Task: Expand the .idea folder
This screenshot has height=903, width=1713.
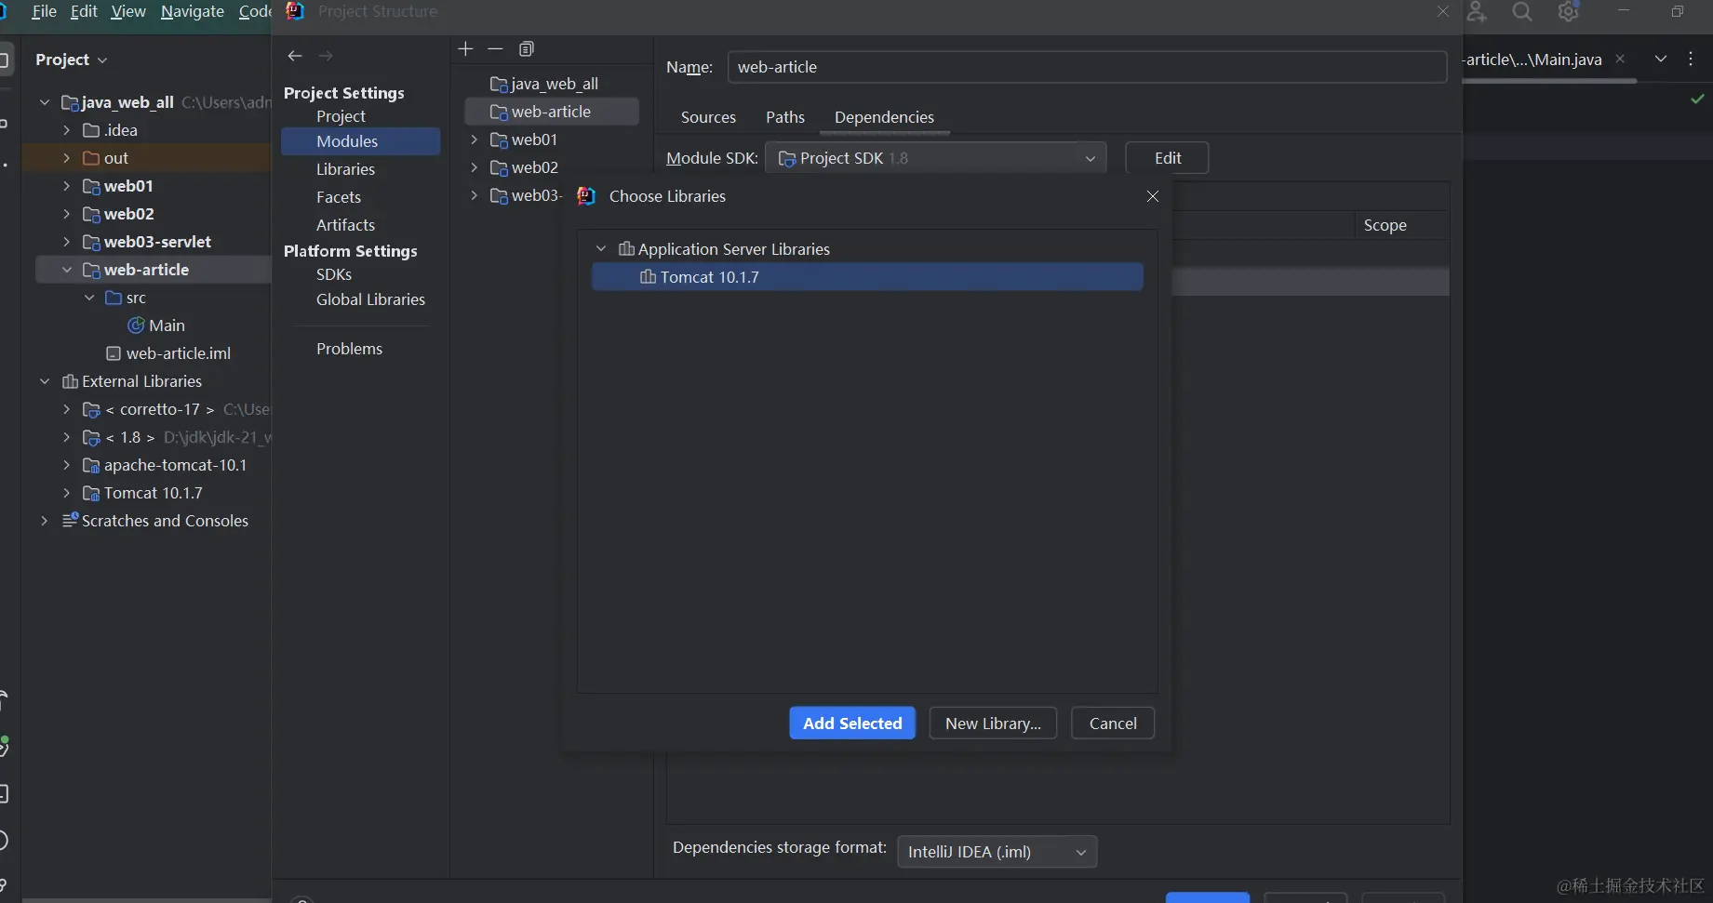Action: coord(66,130)
